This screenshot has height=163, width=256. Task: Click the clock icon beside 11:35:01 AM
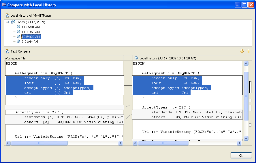pos(18,27)
